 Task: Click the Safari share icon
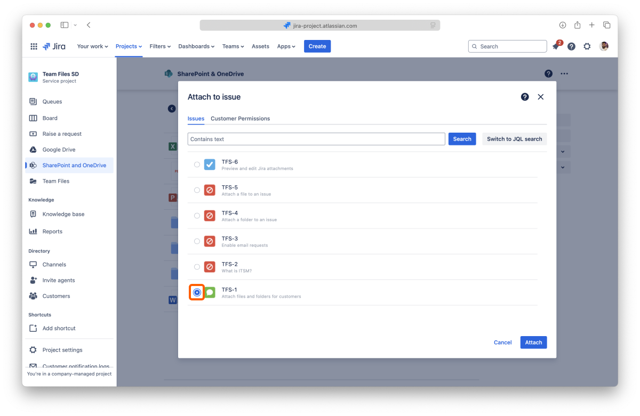point(577,25)
